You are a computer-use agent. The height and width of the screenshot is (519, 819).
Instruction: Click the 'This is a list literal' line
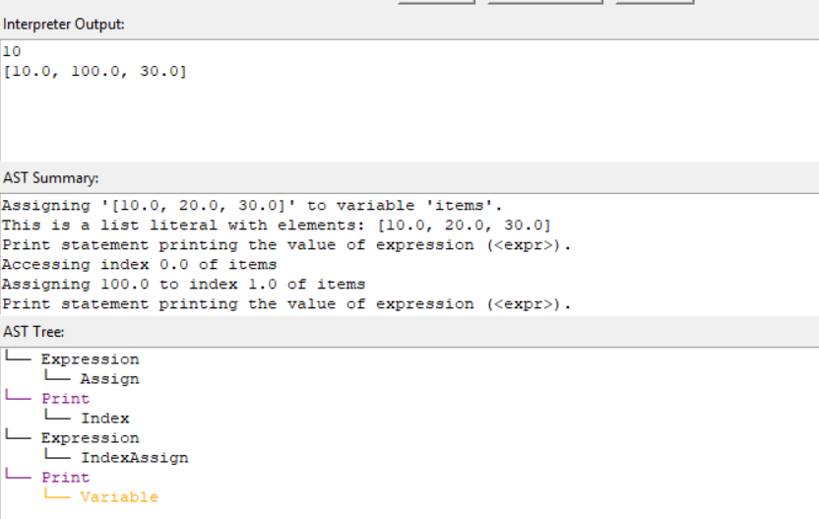click(276, 226)
